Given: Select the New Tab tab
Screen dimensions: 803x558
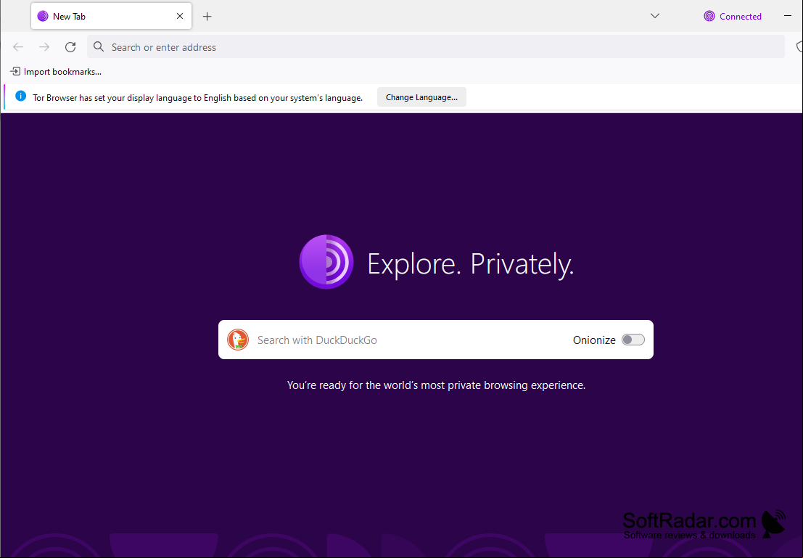Looking at the screenshot, I should pos(111,17).
